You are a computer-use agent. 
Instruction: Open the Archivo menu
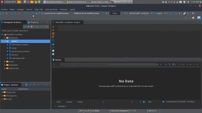pos(4,9)
